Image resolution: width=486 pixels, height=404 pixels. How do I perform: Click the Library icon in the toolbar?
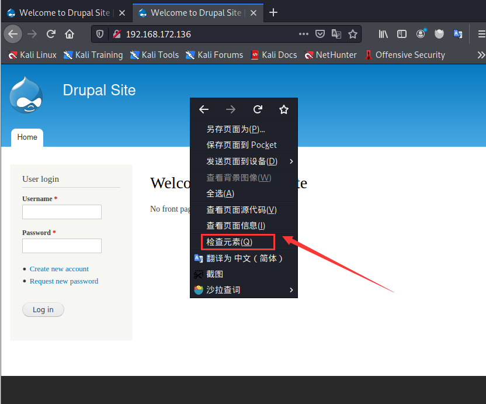pos(384,34)
